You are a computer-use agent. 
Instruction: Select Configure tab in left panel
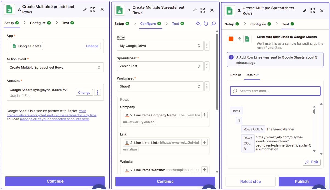coord(40,23)
